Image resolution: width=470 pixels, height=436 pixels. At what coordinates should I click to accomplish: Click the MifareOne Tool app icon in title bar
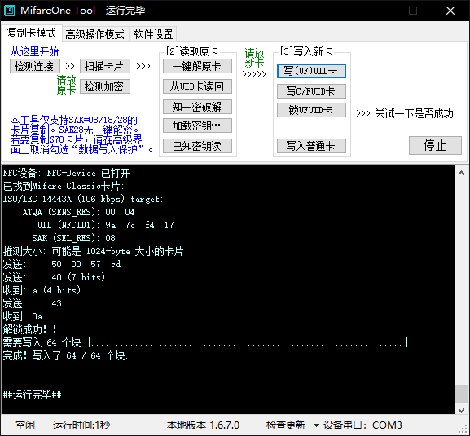click(10, 11)
